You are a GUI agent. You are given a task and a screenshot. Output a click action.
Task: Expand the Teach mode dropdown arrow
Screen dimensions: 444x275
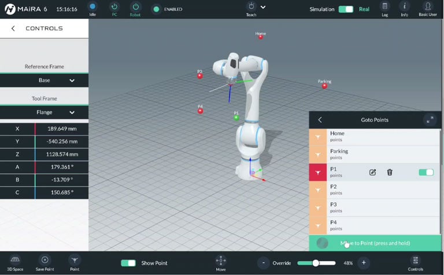click(263, 7)
